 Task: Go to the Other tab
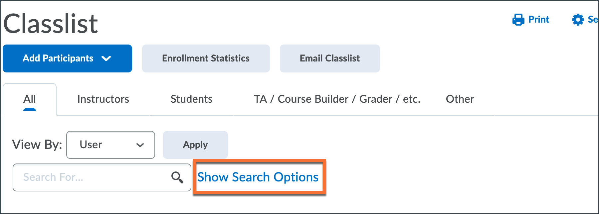[x=460, y=99]
